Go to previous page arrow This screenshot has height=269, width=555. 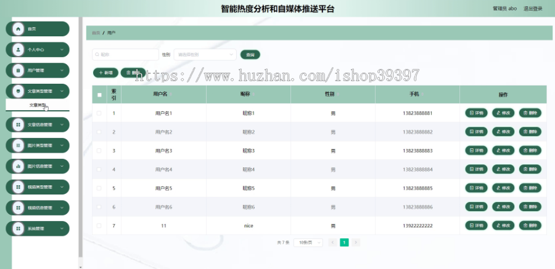332,243
